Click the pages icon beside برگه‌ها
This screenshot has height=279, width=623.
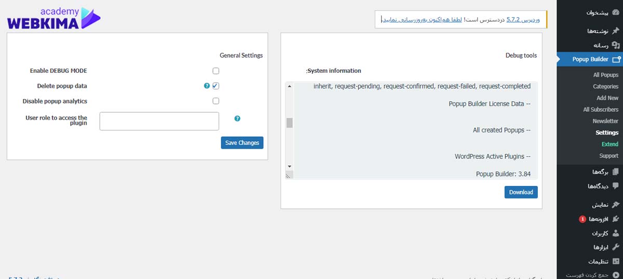pos(615,171)
